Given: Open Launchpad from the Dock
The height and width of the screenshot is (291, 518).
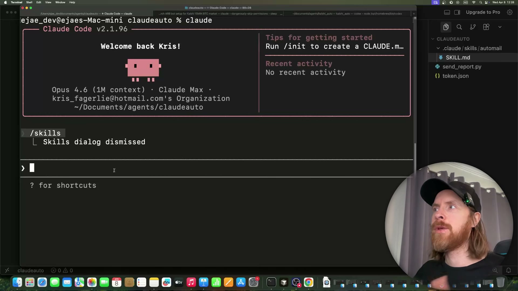Looking at the screenshot, I should (x=30, y=282).
